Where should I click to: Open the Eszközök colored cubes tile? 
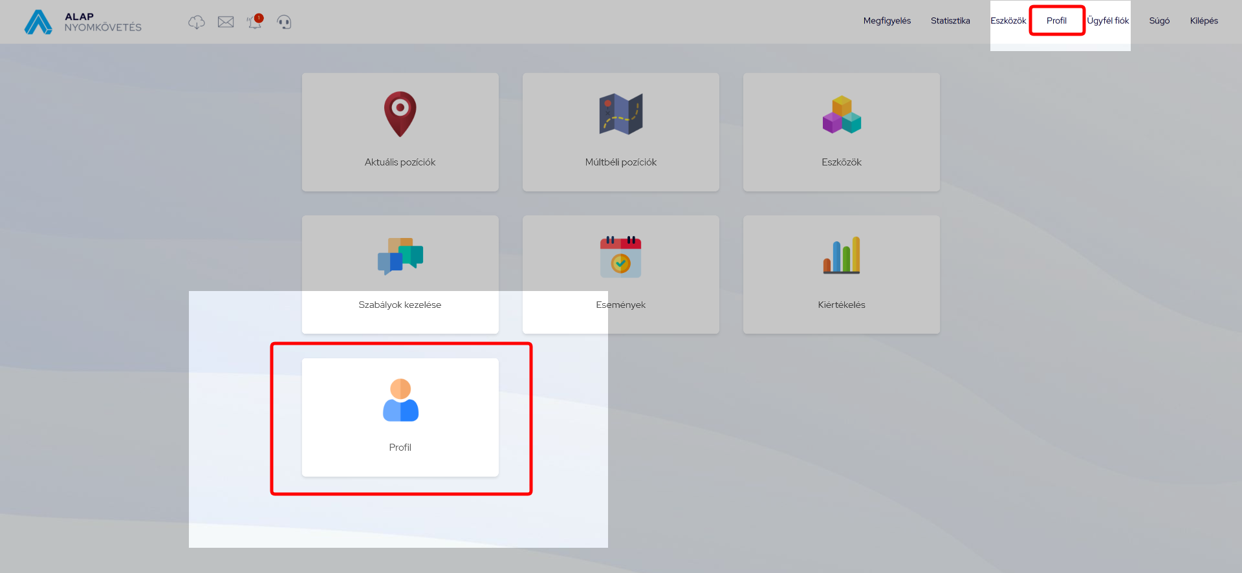(x=841, y=132)
